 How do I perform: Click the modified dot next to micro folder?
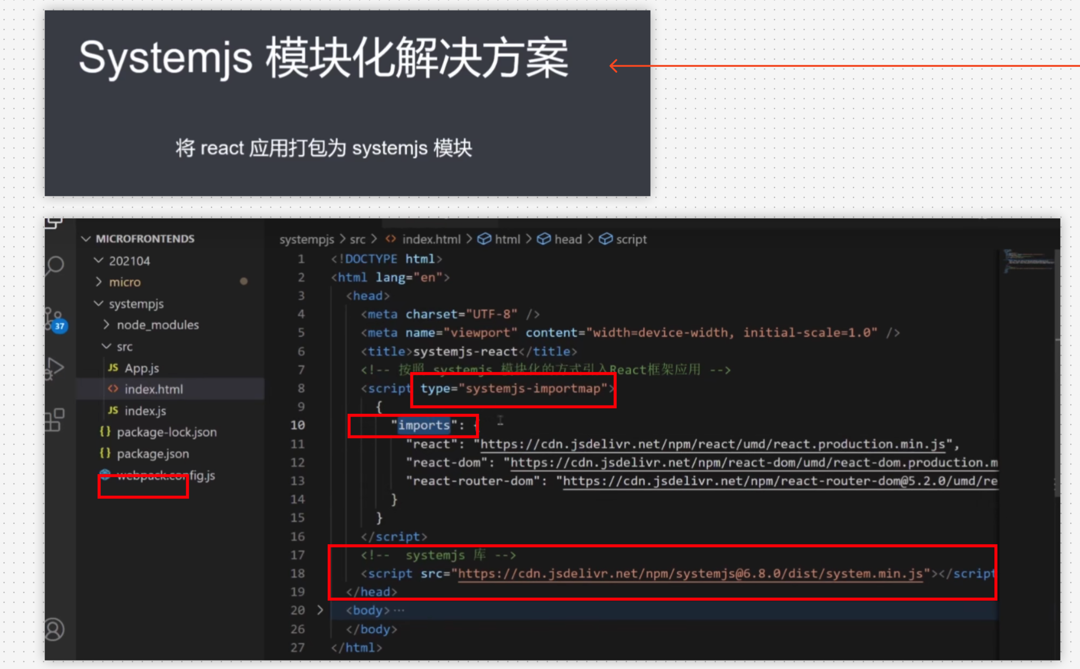click(243, 281)
